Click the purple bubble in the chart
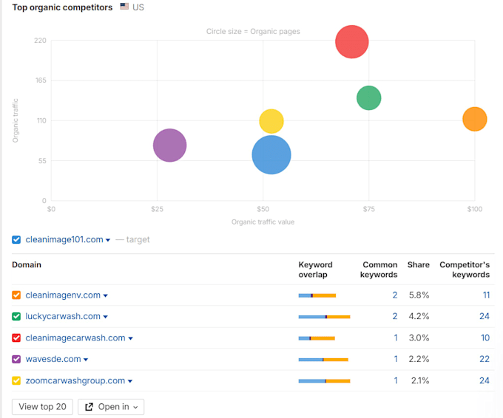The width and height of the screenshot is (503, 418). [x=169, y=145]
